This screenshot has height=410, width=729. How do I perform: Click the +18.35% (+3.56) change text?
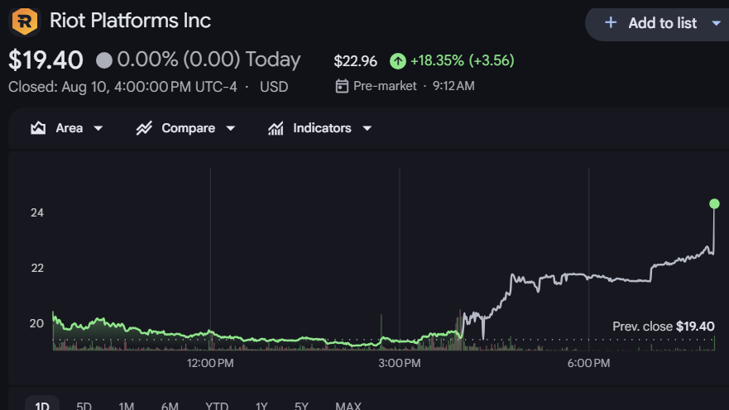(x=462, y=60)
